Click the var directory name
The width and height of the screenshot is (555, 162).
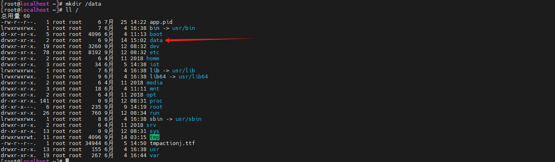click(154, 156)
